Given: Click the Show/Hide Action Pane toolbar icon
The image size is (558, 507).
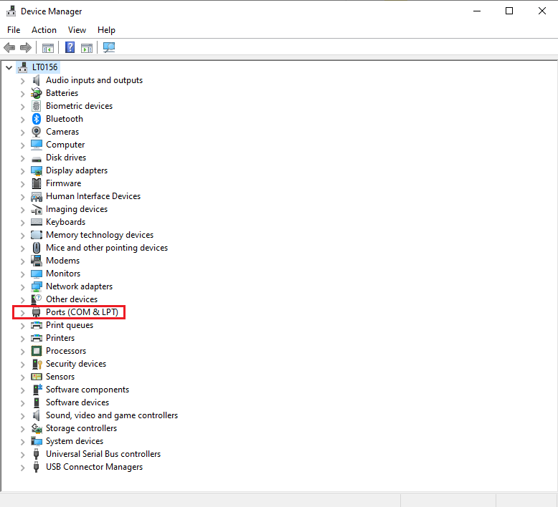Looking at the screenshot, I should tap(87, 47).
